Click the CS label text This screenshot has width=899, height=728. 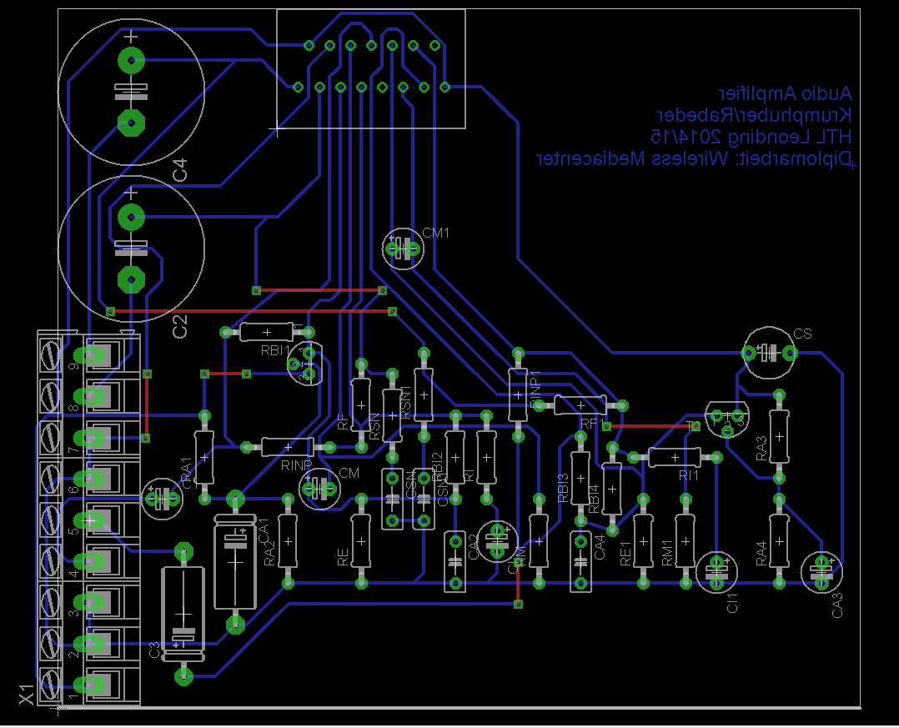coord(802,334)
